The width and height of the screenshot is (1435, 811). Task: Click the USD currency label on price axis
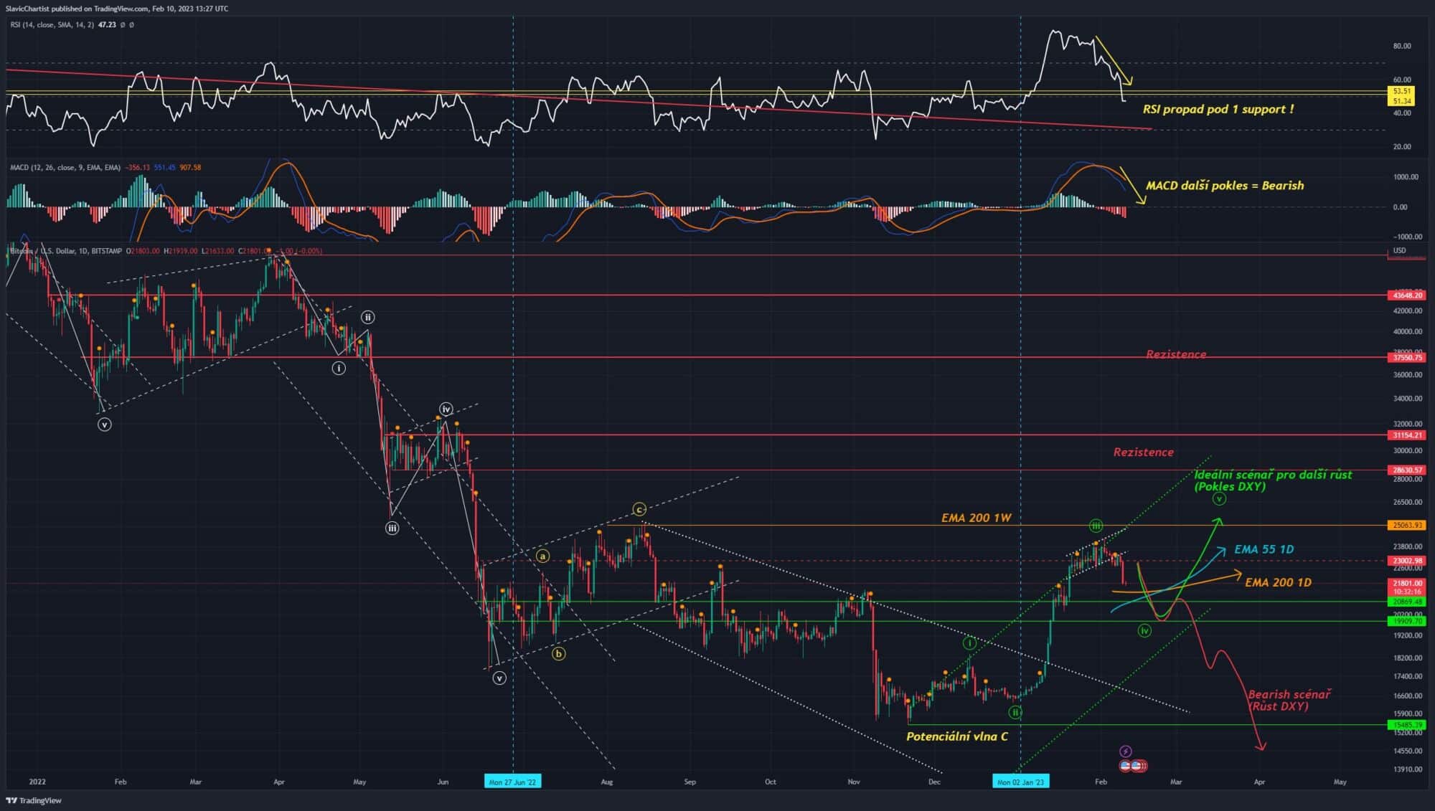tap(1399, 251)
